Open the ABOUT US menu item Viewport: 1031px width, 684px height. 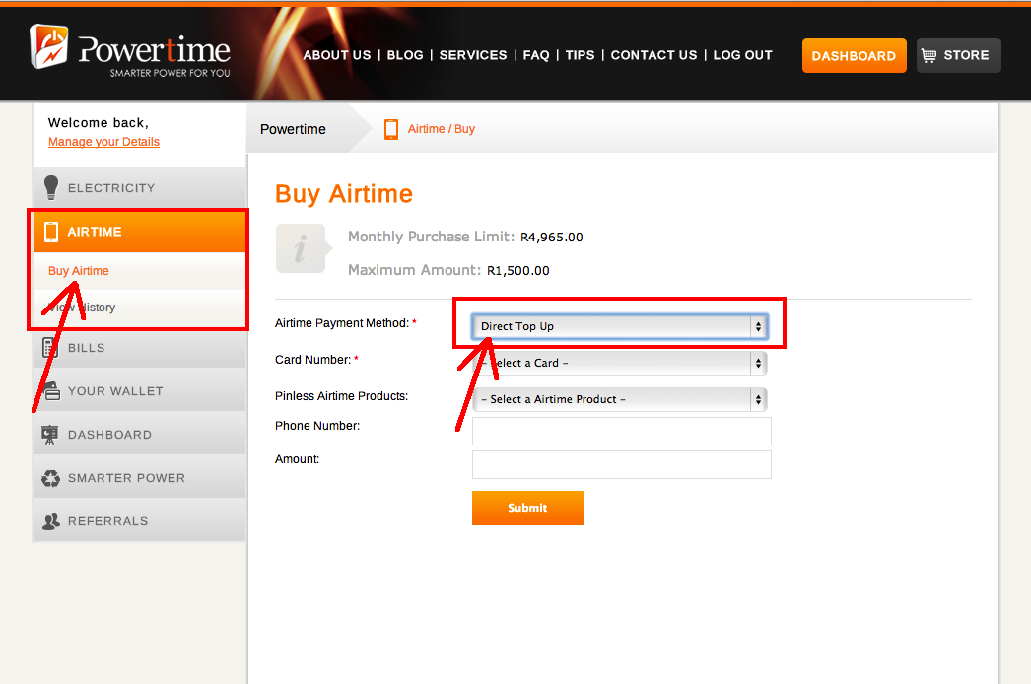(x=337, y=55)
